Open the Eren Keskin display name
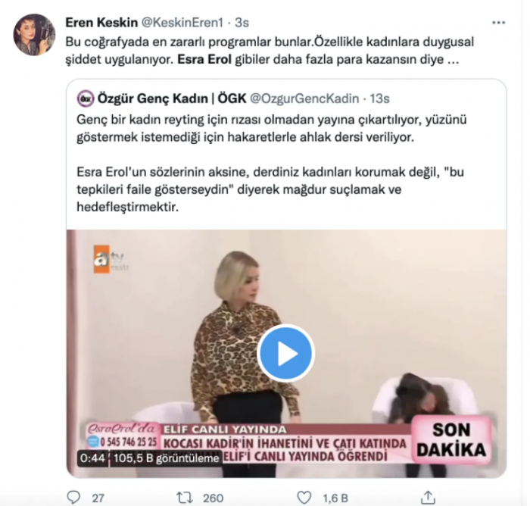 pyautogui.click(x=101, y=22)
